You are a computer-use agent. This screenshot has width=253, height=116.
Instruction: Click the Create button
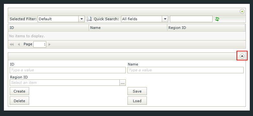tap(19, 91)
